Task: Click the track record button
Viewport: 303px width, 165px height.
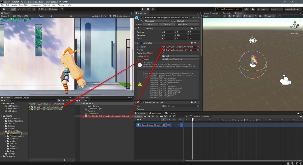Action: click(168, 125)
